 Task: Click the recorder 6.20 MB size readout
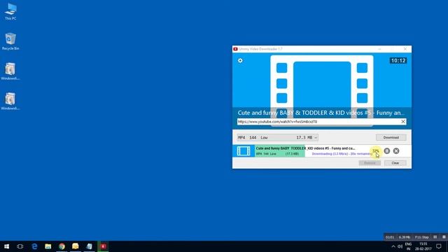click(405, 237)
